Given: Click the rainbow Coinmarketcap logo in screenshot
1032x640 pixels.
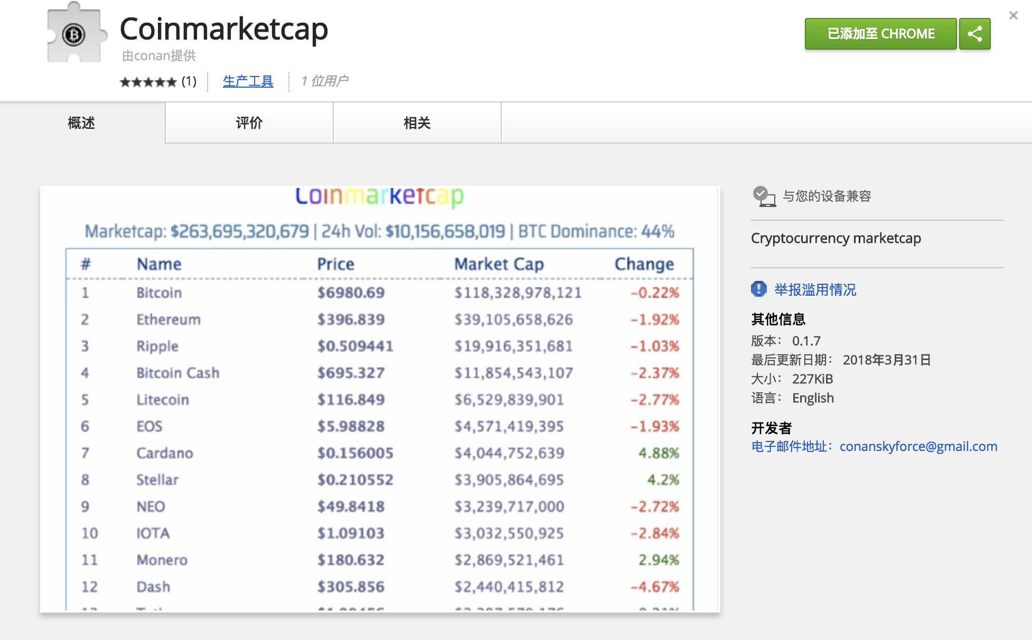Looking at the screenshot, I should click(x=379, y=196).
